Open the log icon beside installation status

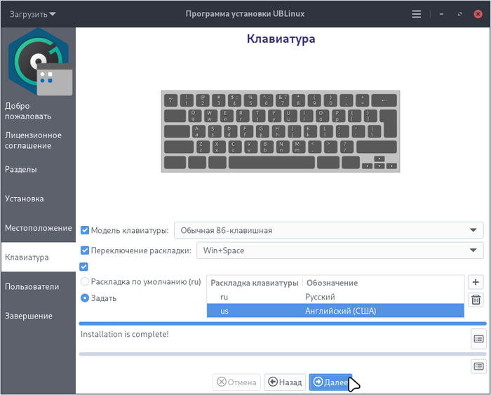(477, 339)
